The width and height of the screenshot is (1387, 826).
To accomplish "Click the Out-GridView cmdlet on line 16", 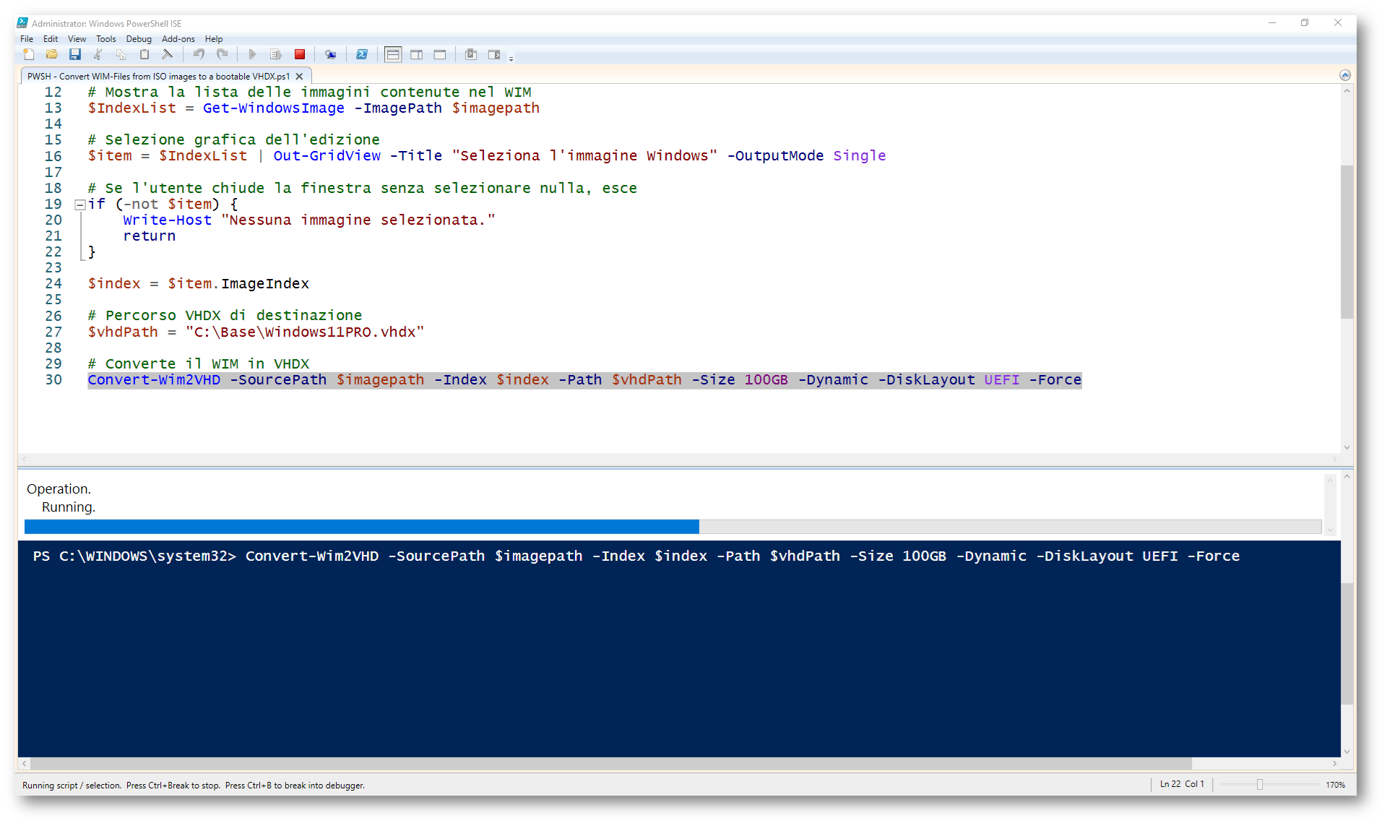I will 327,156.
